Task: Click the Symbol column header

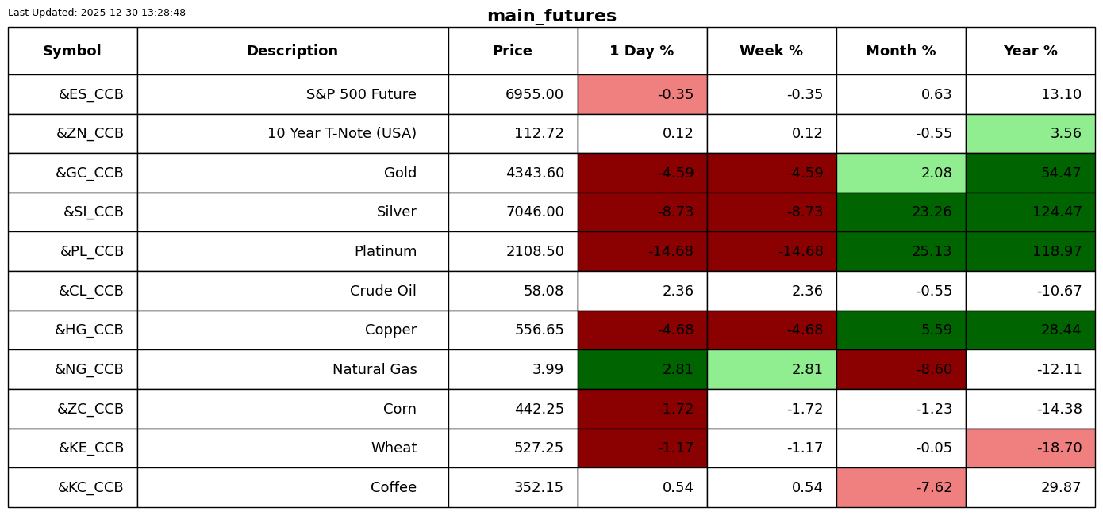Action: pyautogui.click(x=72, y=51)
